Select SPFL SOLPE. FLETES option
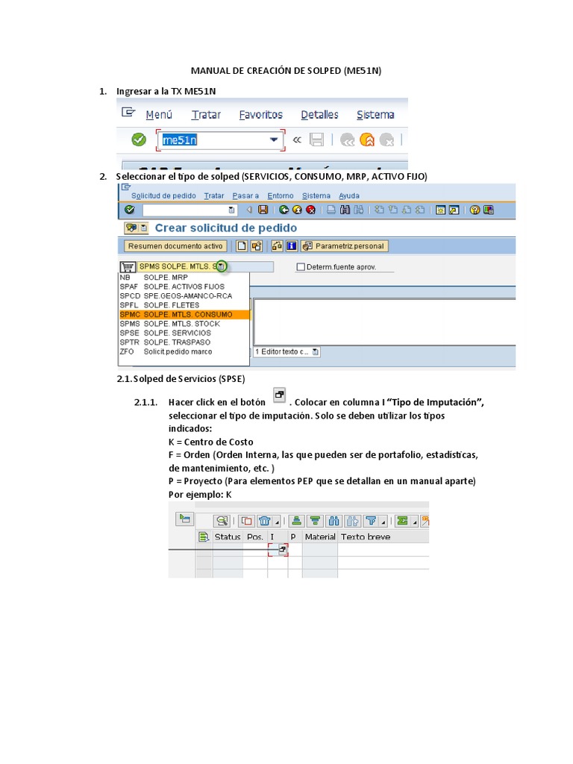This screenshot has width=573, height=764. click(x=184, y=305)
